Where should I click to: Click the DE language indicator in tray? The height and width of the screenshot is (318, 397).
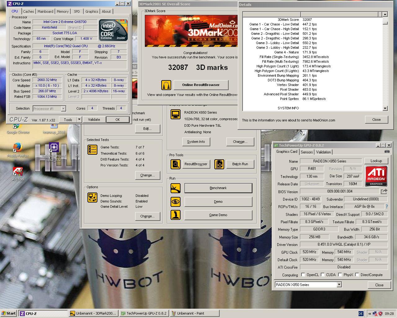click(x=361, y=314)
